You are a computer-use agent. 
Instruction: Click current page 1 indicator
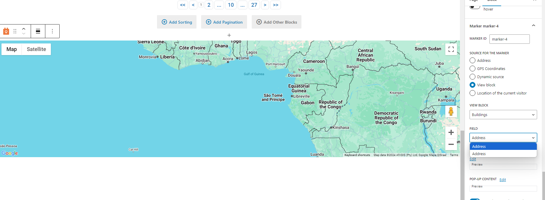(x=201, y=5)
